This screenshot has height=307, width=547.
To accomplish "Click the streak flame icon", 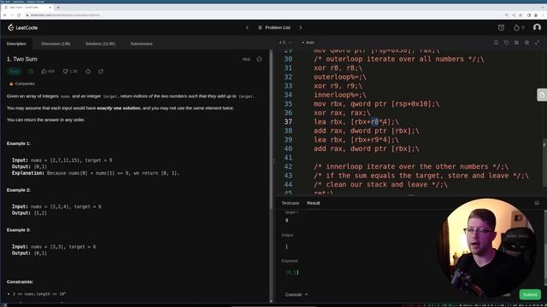I will 516,27.
